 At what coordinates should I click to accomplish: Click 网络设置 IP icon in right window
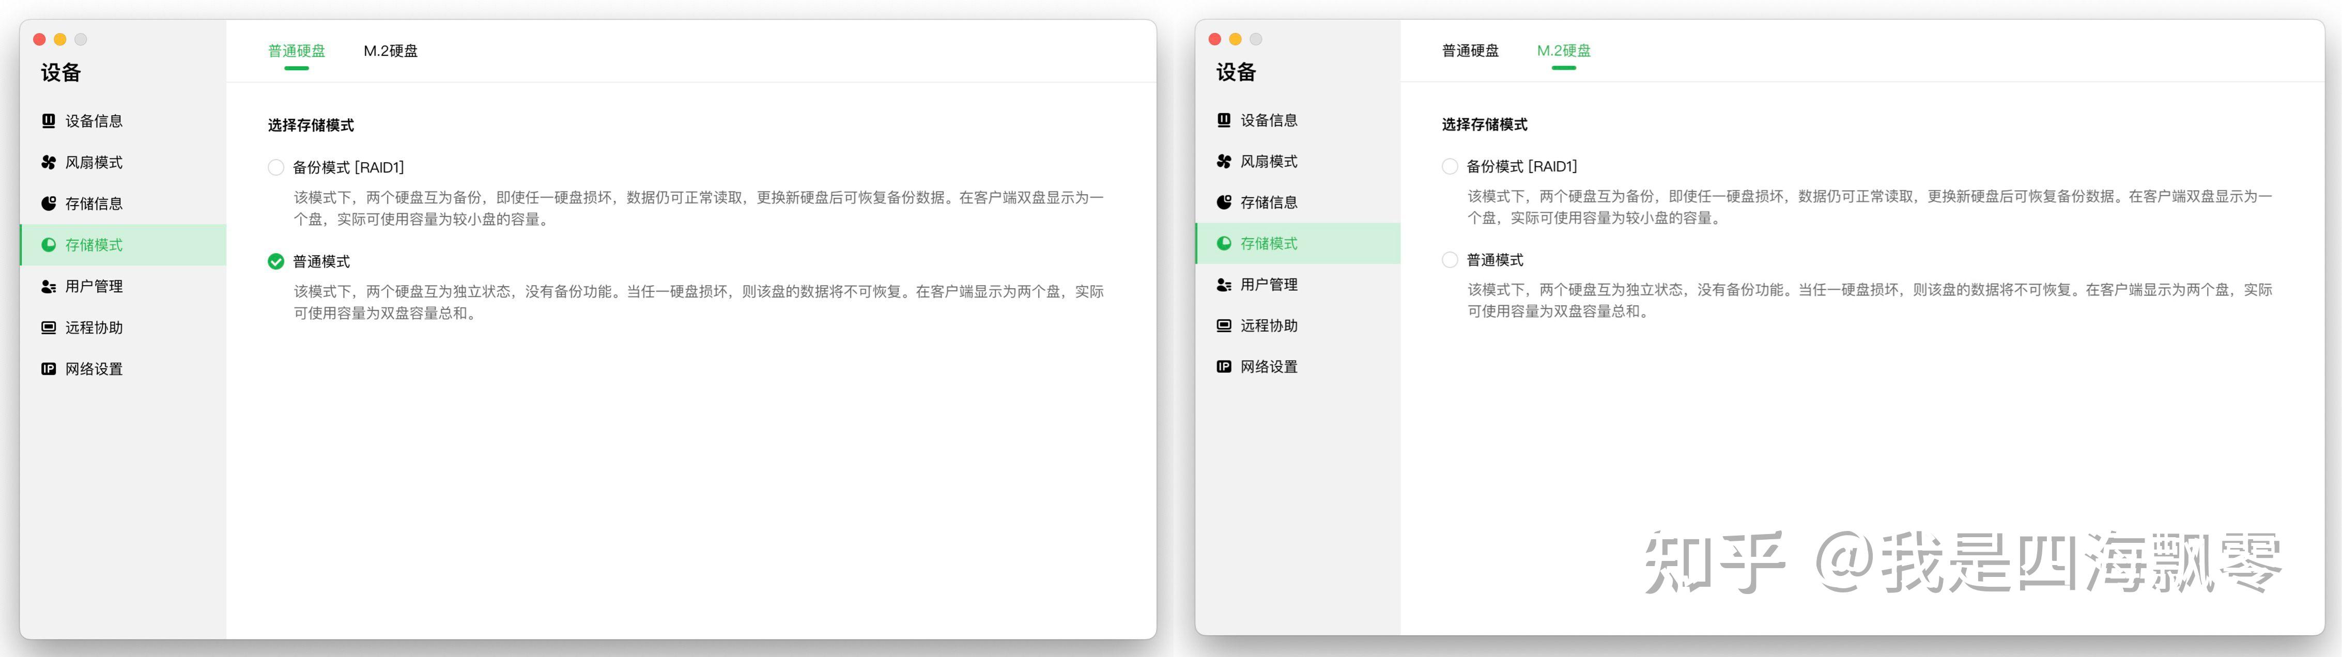[x=1224, y=365]
